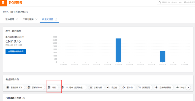Click 本月消费金额 2020-11 label
Image resolution: width=195 pixels, height=101 pixels.
[15, 37]
